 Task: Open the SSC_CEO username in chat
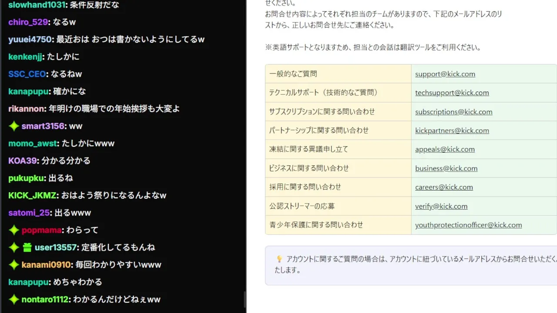coord(27,74)
